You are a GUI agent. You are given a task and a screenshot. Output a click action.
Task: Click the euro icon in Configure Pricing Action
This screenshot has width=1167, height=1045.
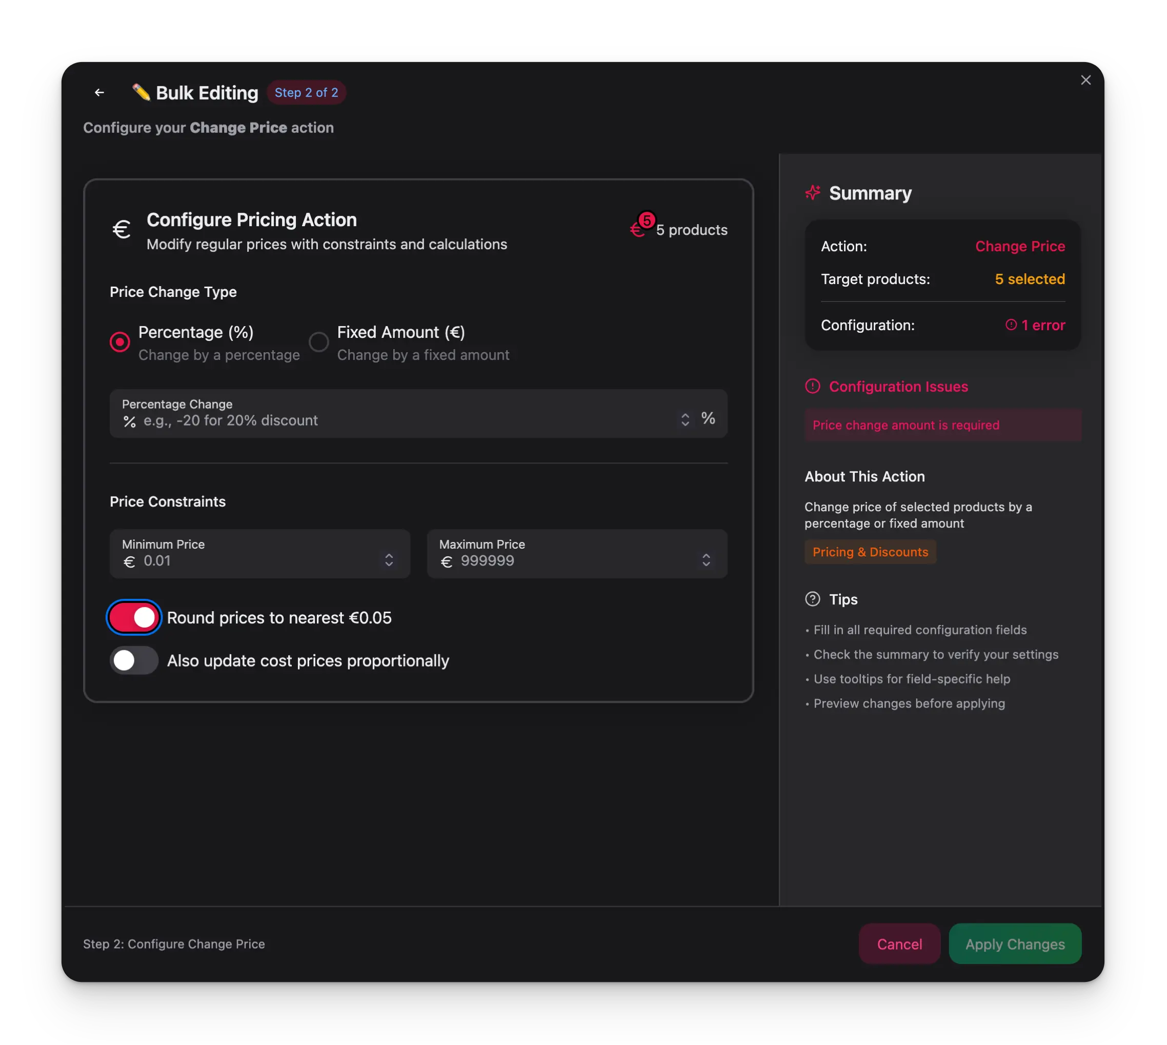coord(122,229)
